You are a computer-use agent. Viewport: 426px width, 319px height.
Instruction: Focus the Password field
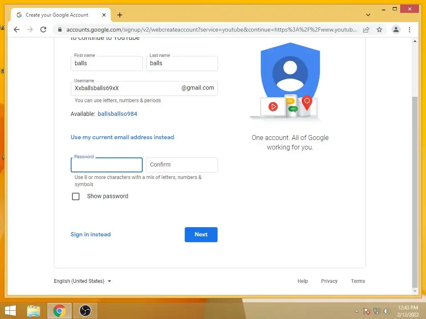coord(106,165)
